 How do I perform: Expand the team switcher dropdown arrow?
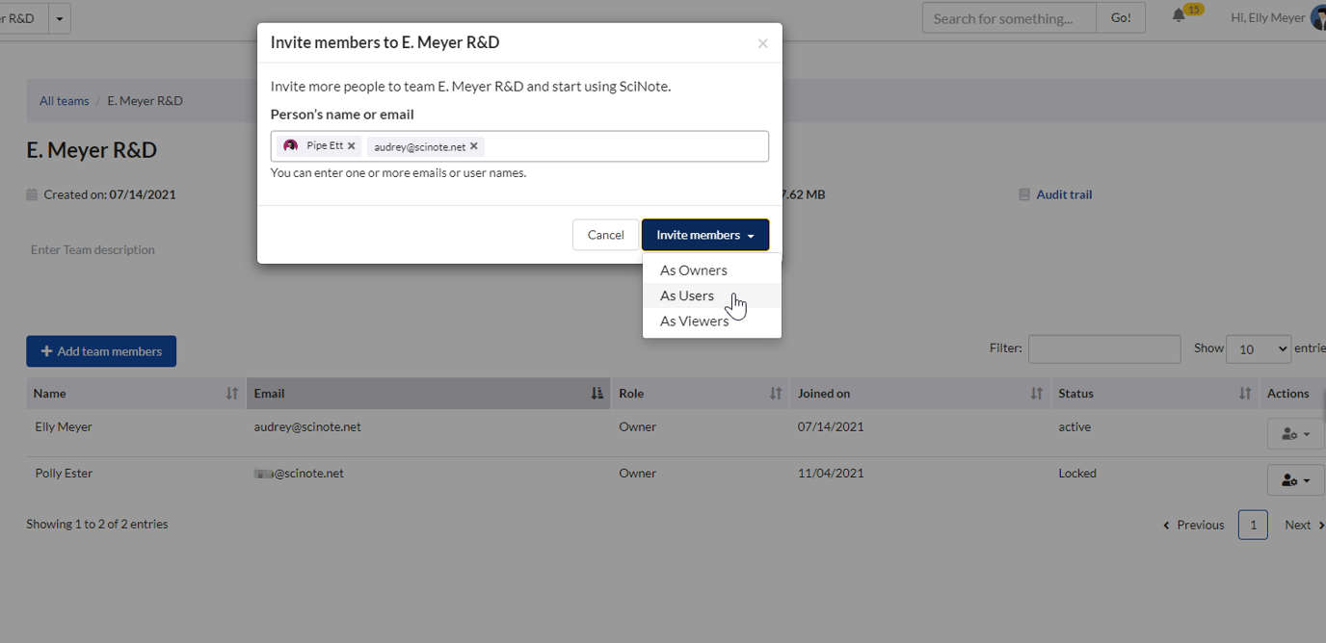click(x=58, y=17)
